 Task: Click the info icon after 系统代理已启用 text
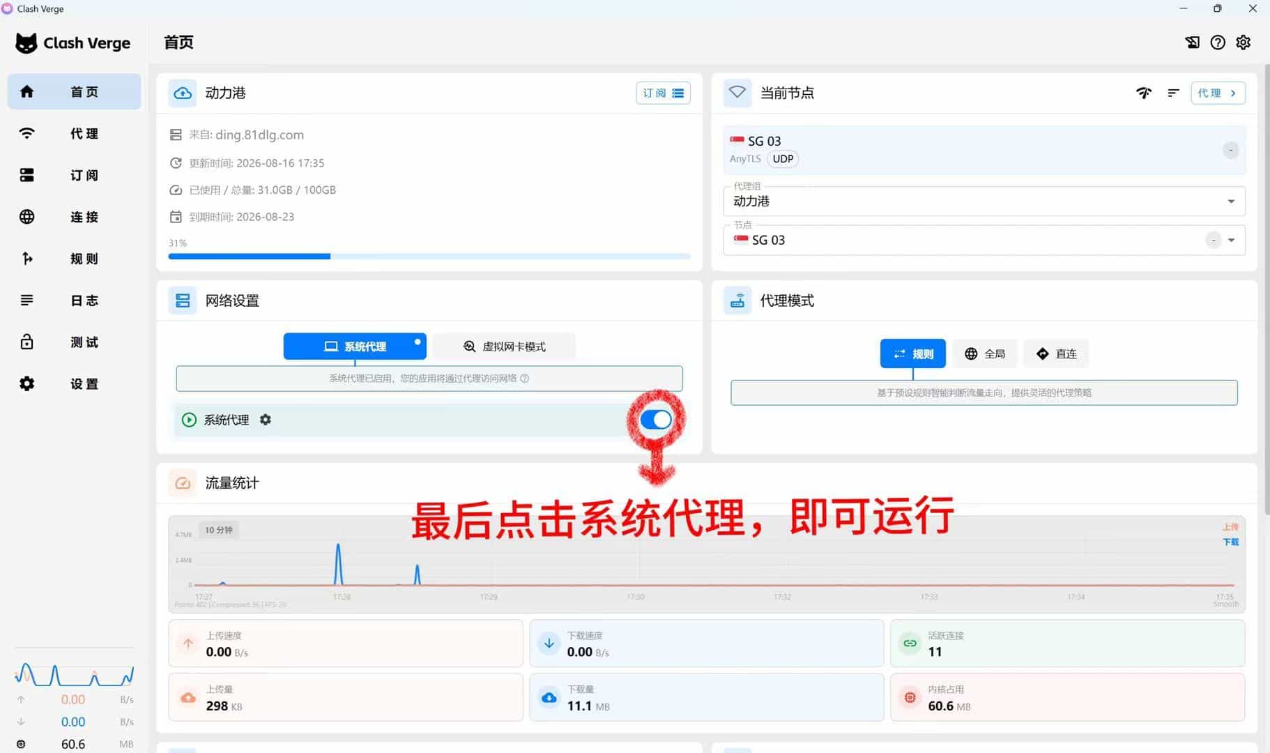click(x=525, y=379)
